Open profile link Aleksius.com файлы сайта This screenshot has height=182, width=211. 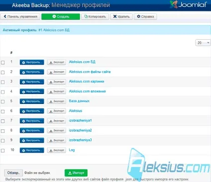[90, 72]
